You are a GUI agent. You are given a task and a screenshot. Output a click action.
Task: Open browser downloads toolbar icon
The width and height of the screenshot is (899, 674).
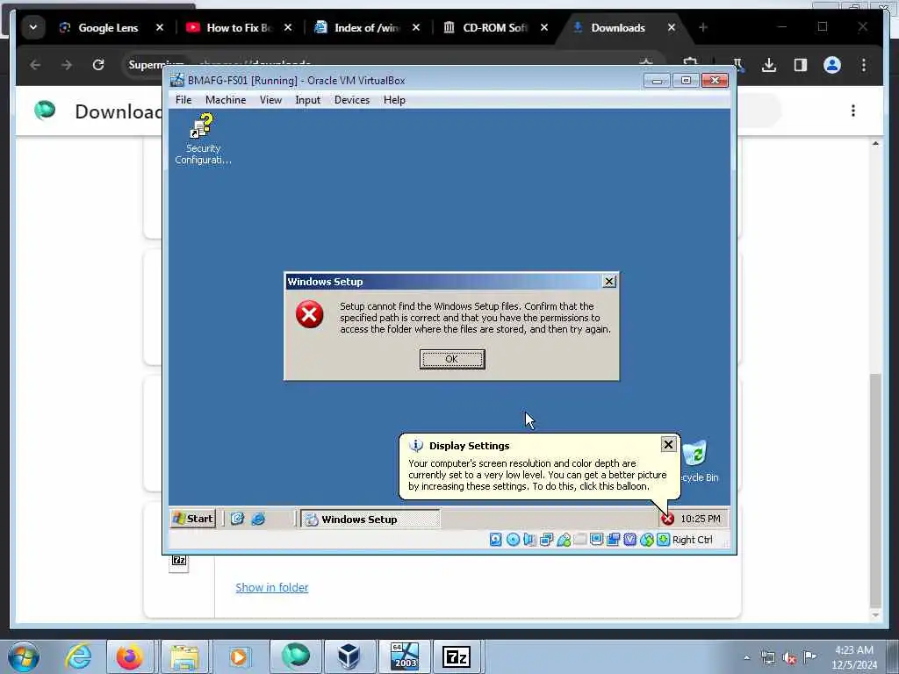click(x=769, y=65)
